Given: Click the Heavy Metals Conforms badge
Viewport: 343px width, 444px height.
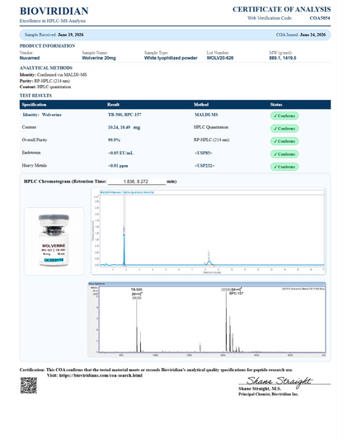Looking at the screenshot, I should 284,167.
